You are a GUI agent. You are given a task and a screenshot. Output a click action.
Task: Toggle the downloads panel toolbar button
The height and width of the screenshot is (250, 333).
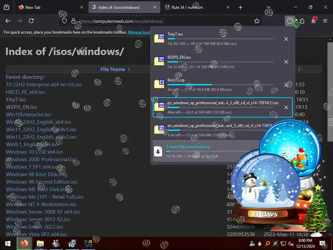(x=290, y=21)
